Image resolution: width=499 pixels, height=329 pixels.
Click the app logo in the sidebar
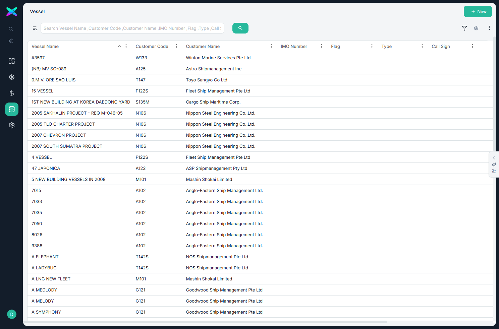point(12,12)
